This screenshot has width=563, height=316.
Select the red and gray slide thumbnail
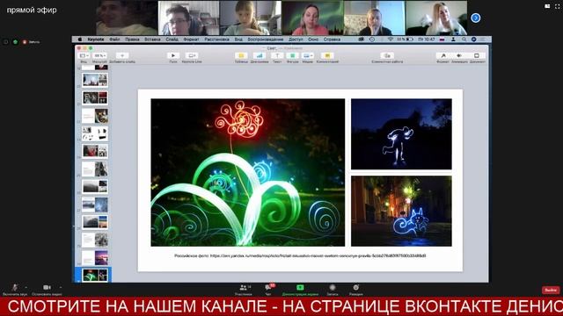95,151
